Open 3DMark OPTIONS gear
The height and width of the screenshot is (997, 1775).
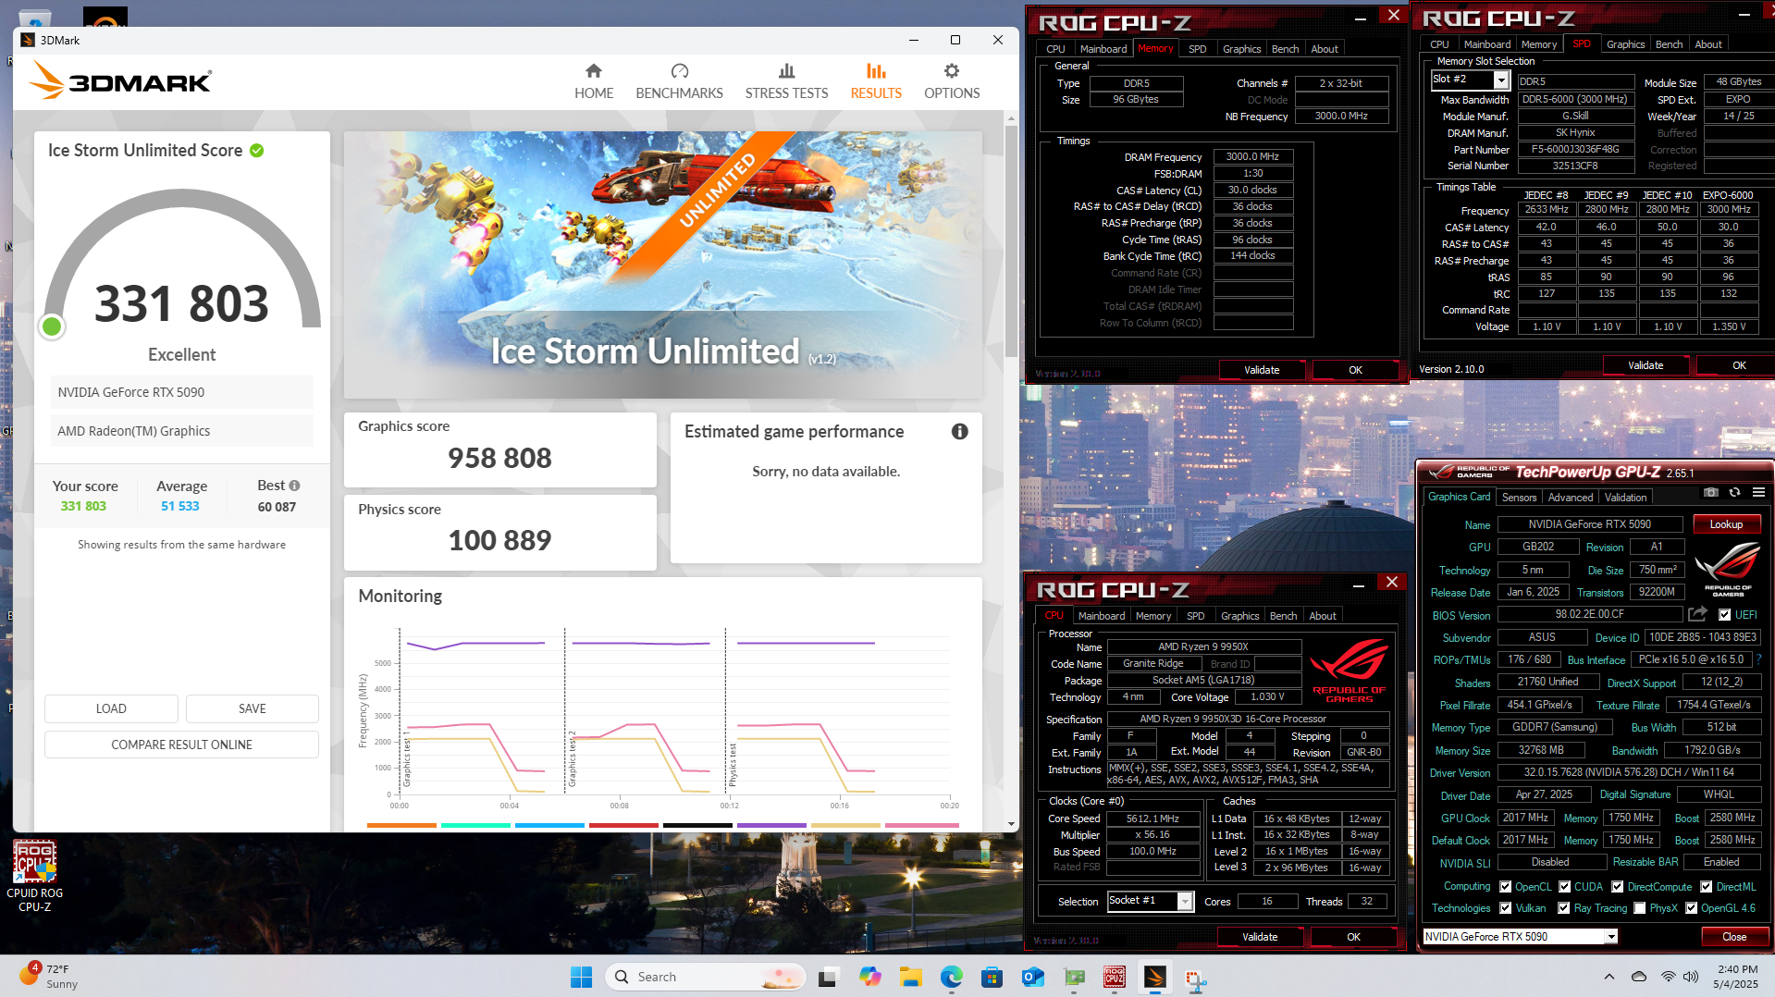coord(952,81)
